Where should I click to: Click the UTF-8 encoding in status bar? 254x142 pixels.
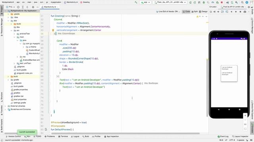[232, 140]
